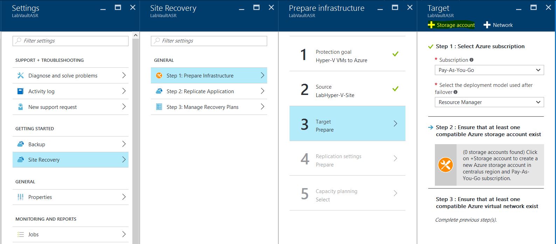Select Site Recovery in Settings list
Image resolution: width=556 pixels, height=244 pixels.
coord(70,160)
